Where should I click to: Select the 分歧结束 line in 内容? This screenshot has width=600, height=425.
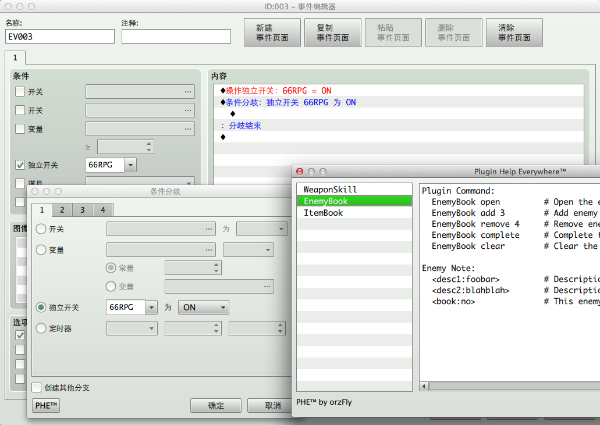[x=399, y=126]
